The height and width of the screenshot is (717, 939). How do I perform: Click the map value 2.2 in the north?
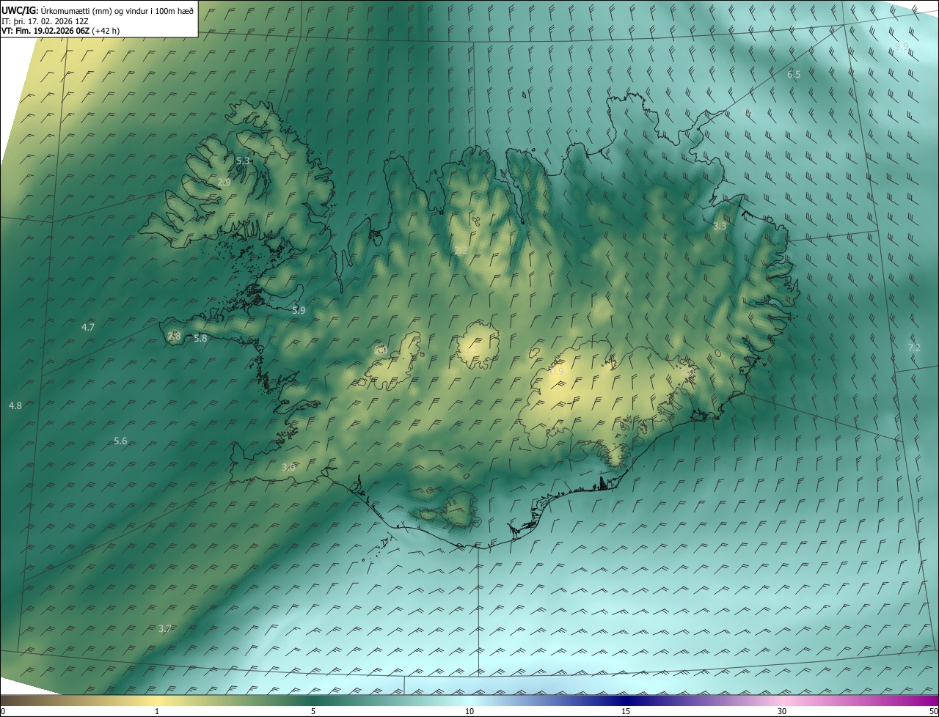[461, 251]
